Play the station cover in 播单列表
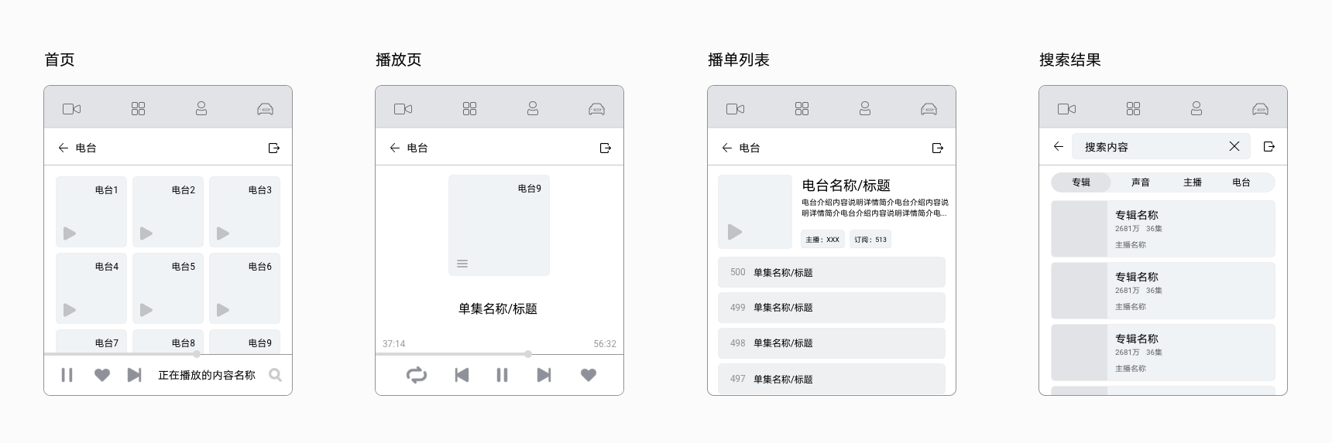This screenshot has width=1332, height=443. pos(735,231)
